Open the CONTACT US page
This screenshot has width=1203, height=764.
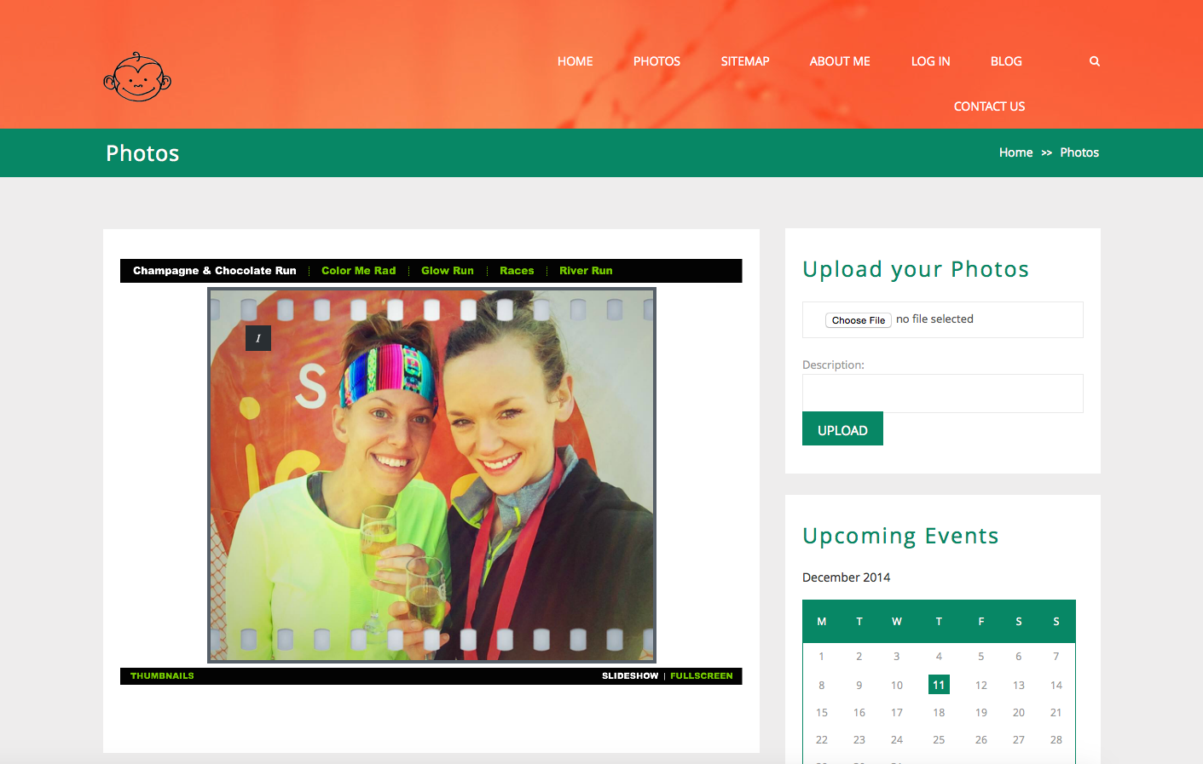tap(989, 106)
